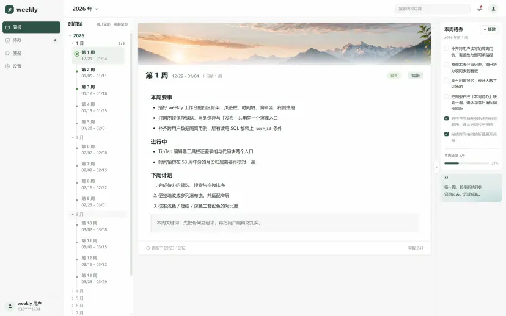
Task: Select 第 10 周 in the timeline
Action: (x=98, y=226)
